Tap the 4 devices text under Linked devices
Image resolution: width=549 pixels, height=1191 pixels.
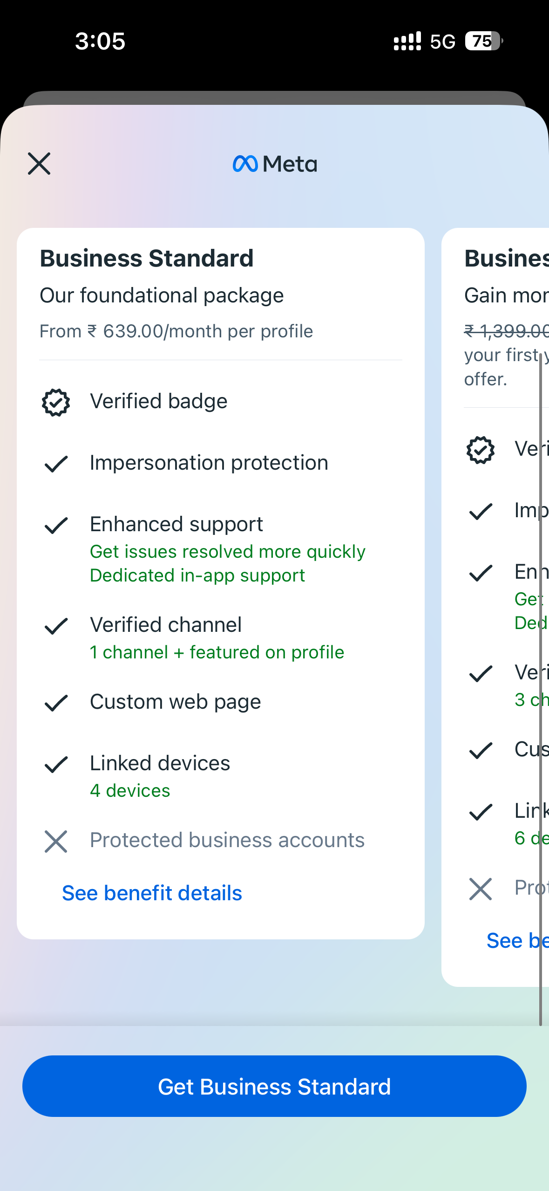coord(130,791)
